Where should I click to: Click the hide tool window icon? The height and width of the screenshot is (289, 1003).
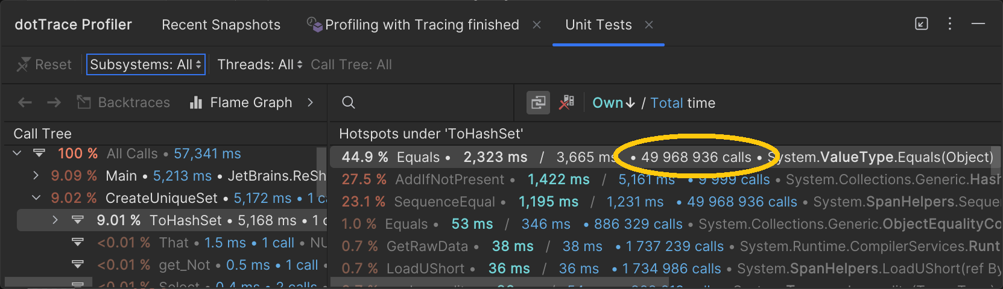(x=978, y=24)
